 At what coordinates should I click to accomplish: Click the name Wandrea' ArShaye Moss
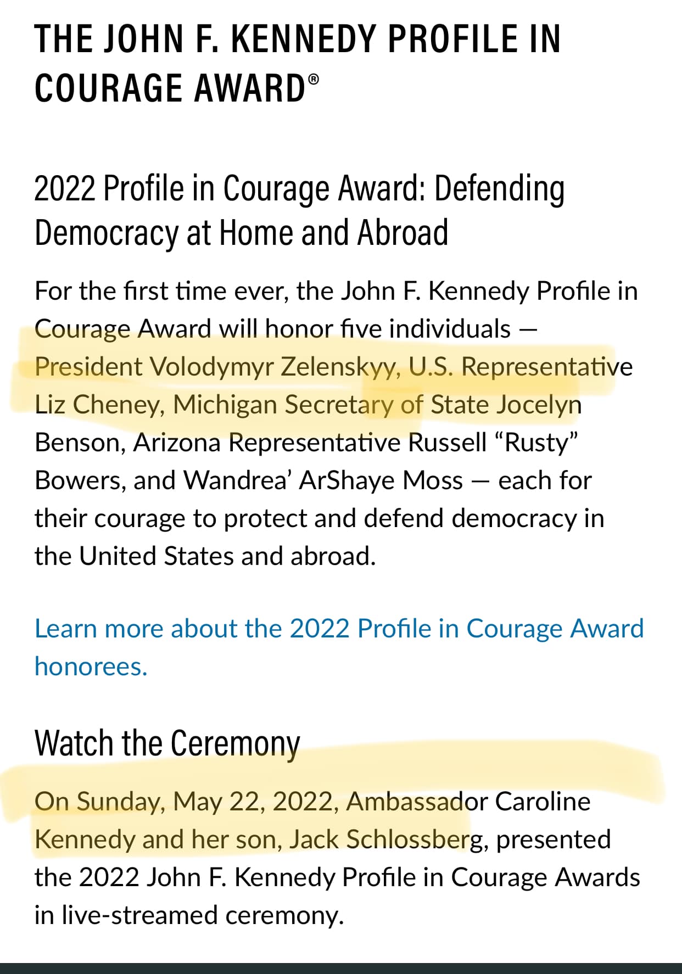(323, 480)
